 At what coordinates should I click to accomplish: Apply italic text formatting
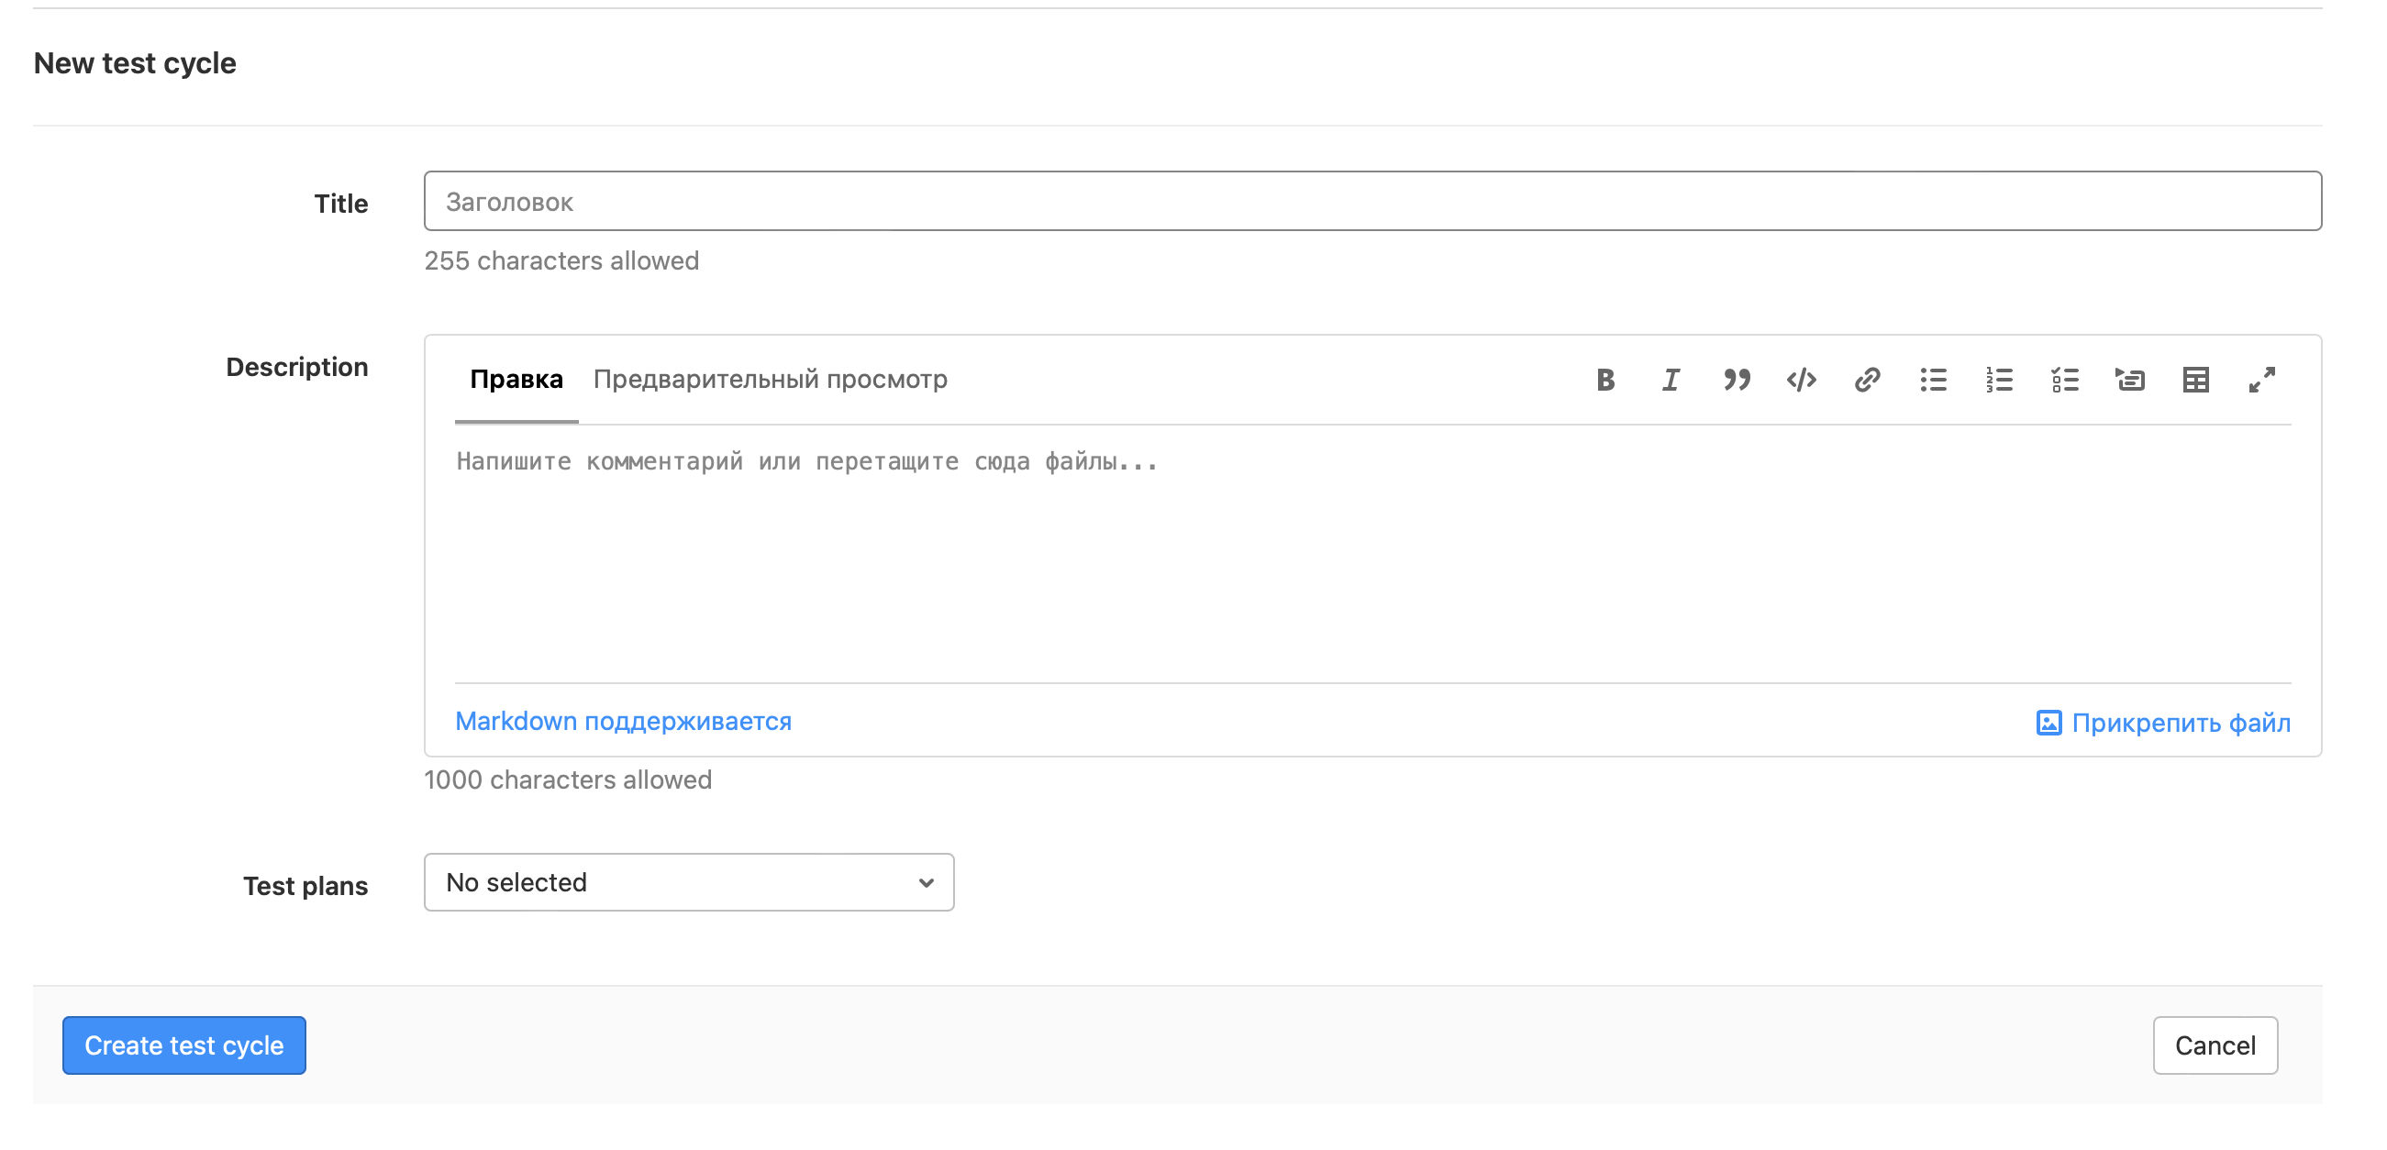tap(1671, 380)
